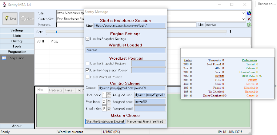This screenshot has width=277, height=135.
Task: Expand the Site dropdown arrow in main window
Action: coord(244,13)
